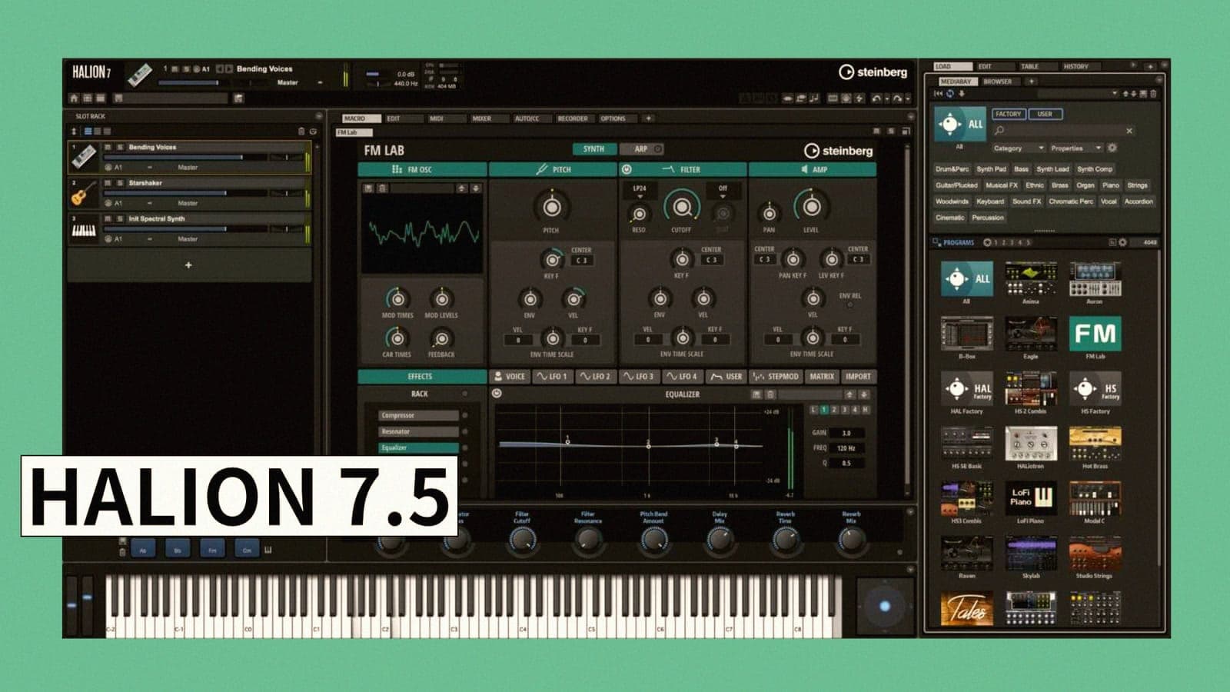Click the trash icon in the MediaBay toolbar
1230x692 pixels.
[x=1153, y=94]
